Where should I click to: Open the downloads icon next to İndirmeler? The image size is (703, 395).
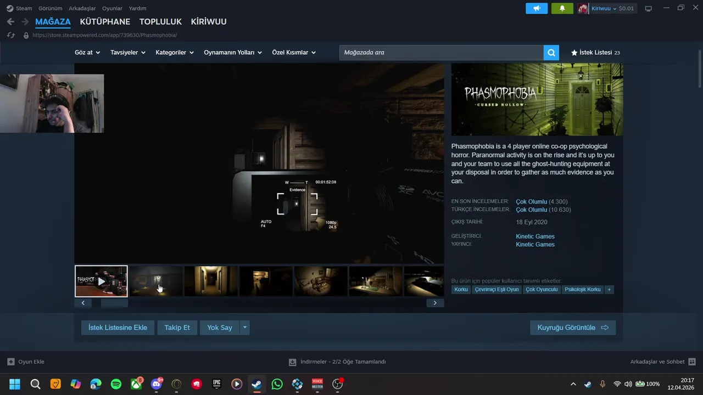[293, 362]
